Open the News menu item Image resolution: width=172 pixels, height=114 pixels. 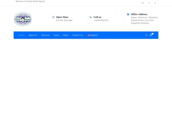coord(66,35)
